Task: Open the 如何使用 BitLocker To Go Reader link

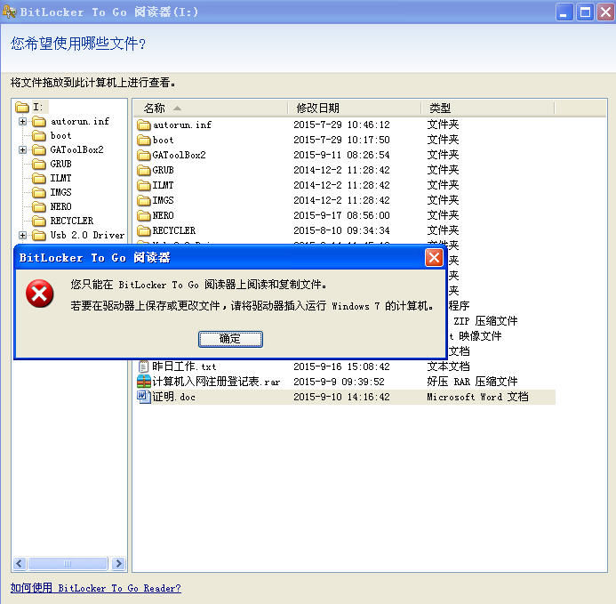Action: [95, 588]
